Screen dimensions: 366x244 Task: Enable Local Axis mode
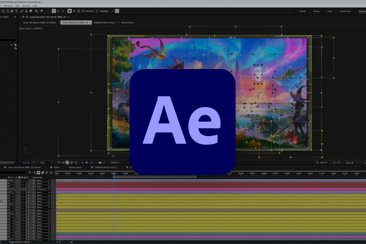[x=54, y=11]
